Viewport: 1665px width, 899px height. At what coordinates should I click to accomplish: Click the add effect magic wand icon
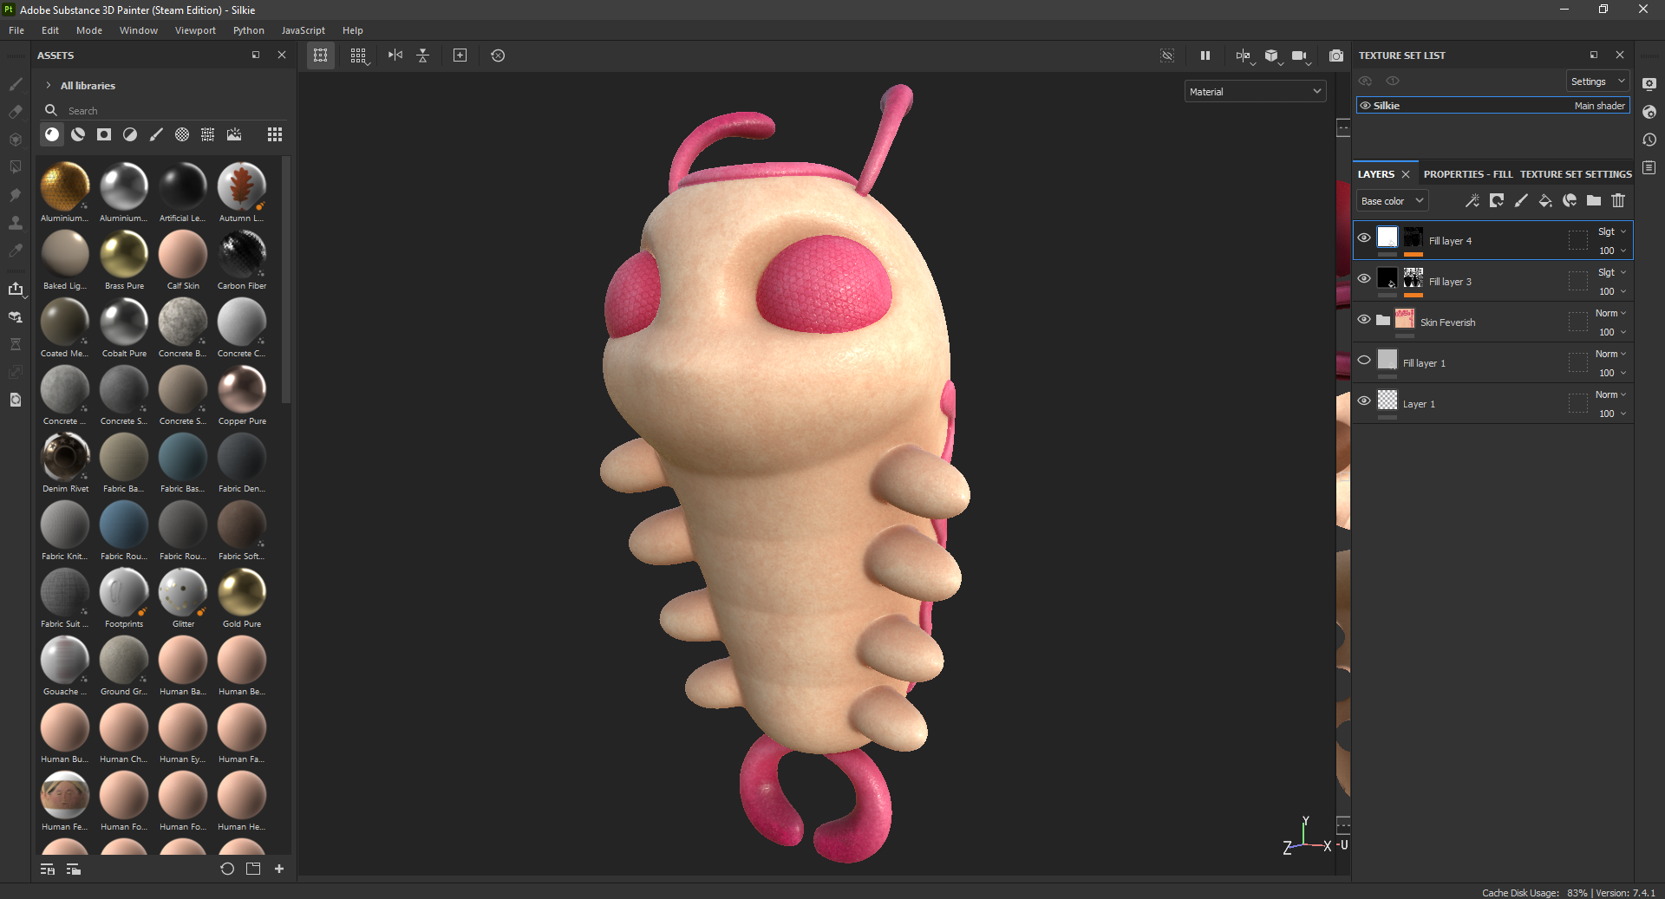pyautogui.click(x=1472, y=201)
